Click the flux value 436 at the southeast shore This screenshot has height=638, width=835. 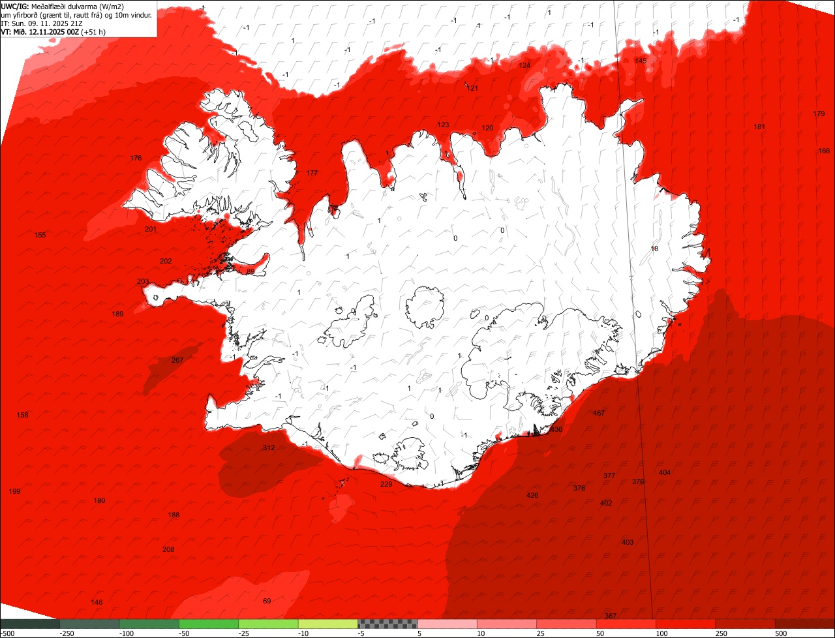click(x=556, y=429)
